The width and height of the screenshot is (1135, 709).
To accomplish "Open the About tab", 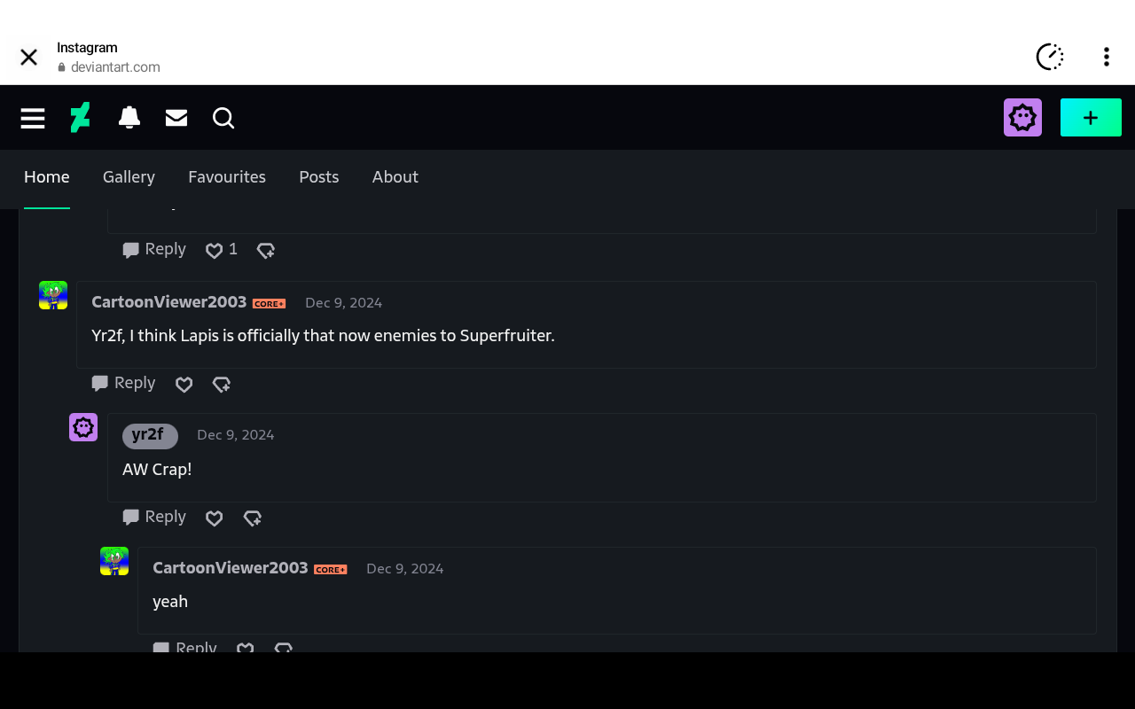I will (395, 177).
